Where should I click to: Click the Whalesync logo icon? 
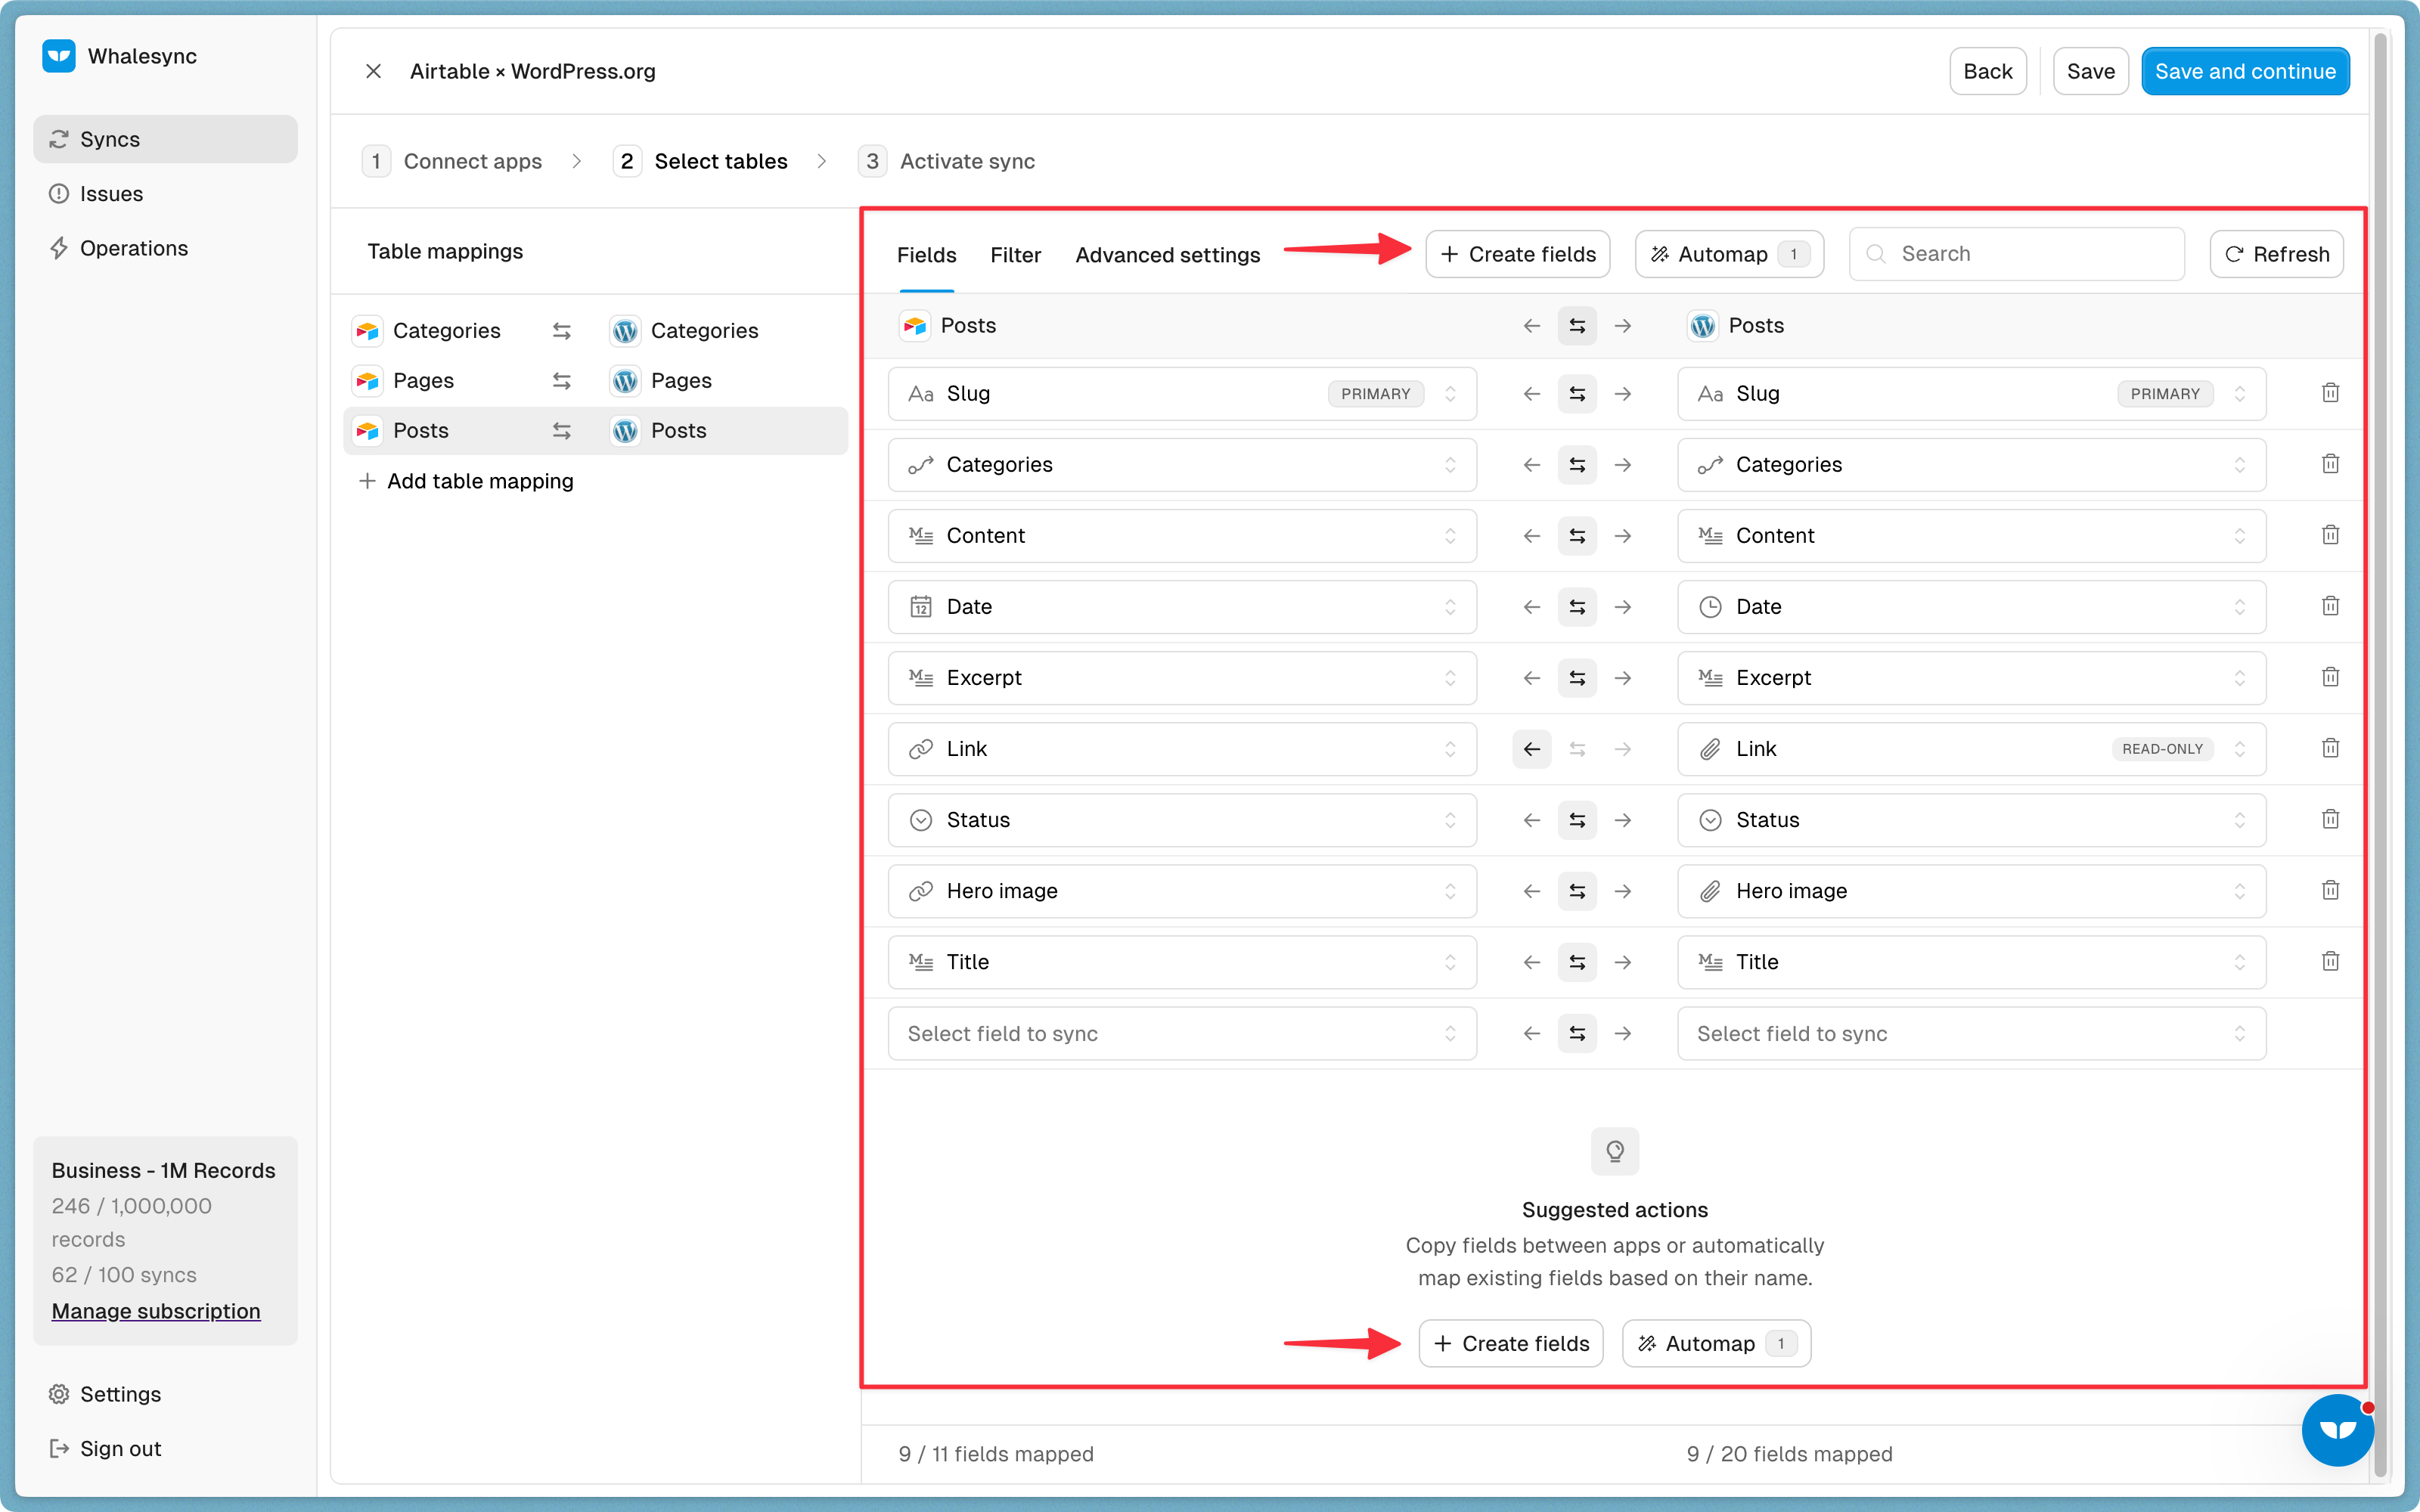pos(59,56)
